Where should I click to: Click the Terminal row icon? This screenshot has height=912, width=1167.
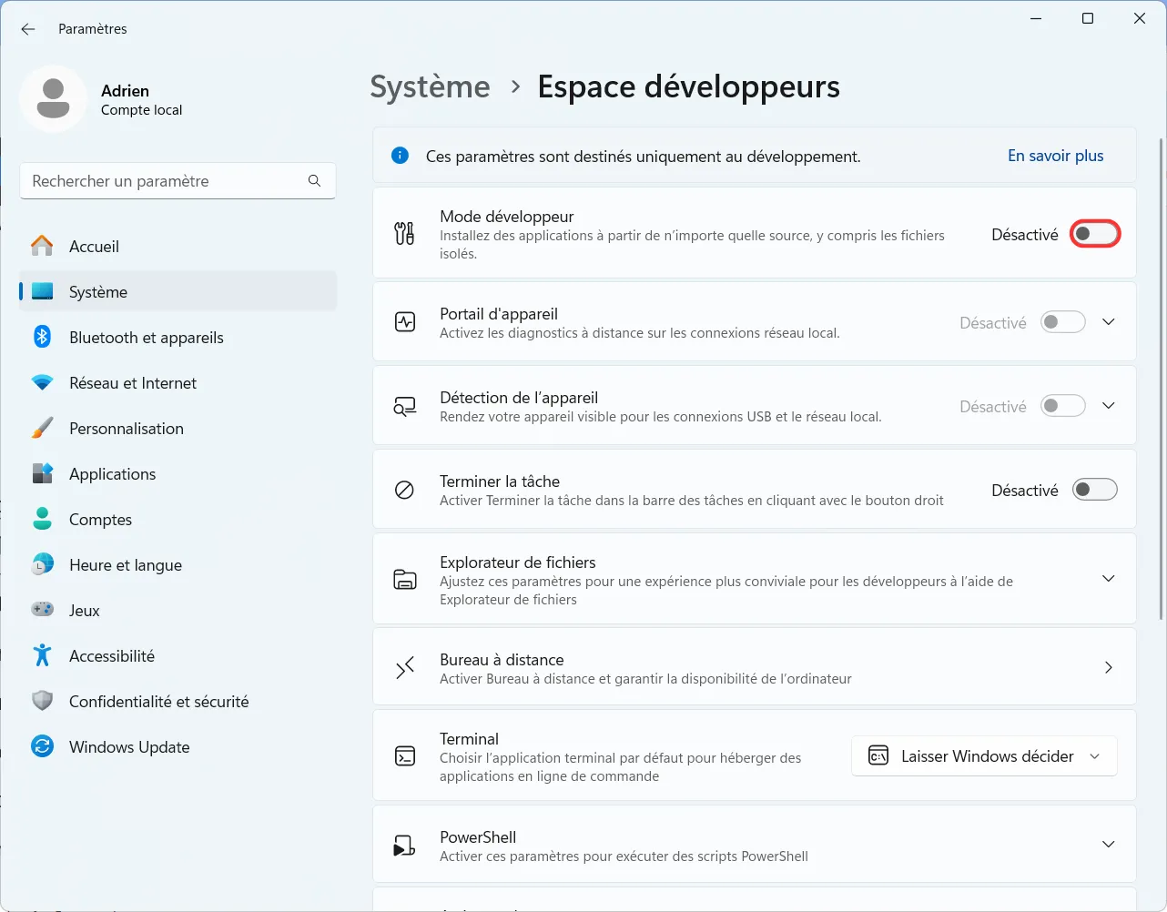pos(404,756)
